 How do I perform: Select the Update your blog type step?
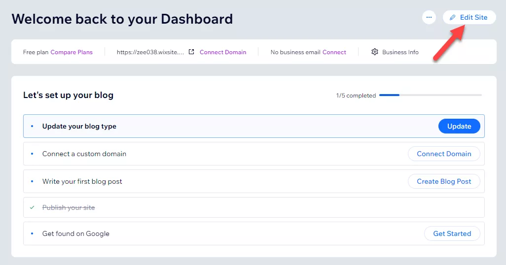point(79,126)
